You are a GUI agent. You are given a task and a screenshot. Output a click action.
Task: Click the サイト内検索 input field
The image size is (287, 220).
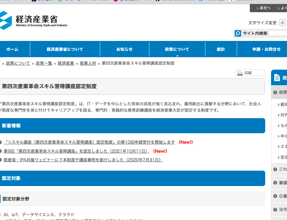278,33
